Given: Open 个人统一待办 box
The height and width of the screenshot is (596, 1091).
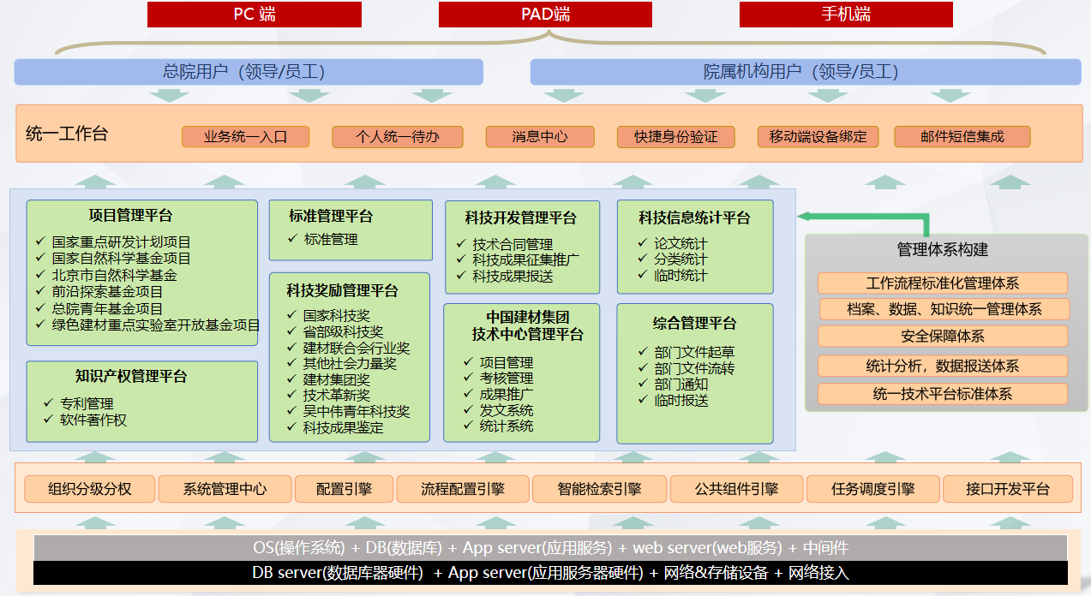Looking at the screenshot, I should coord(398,137).
